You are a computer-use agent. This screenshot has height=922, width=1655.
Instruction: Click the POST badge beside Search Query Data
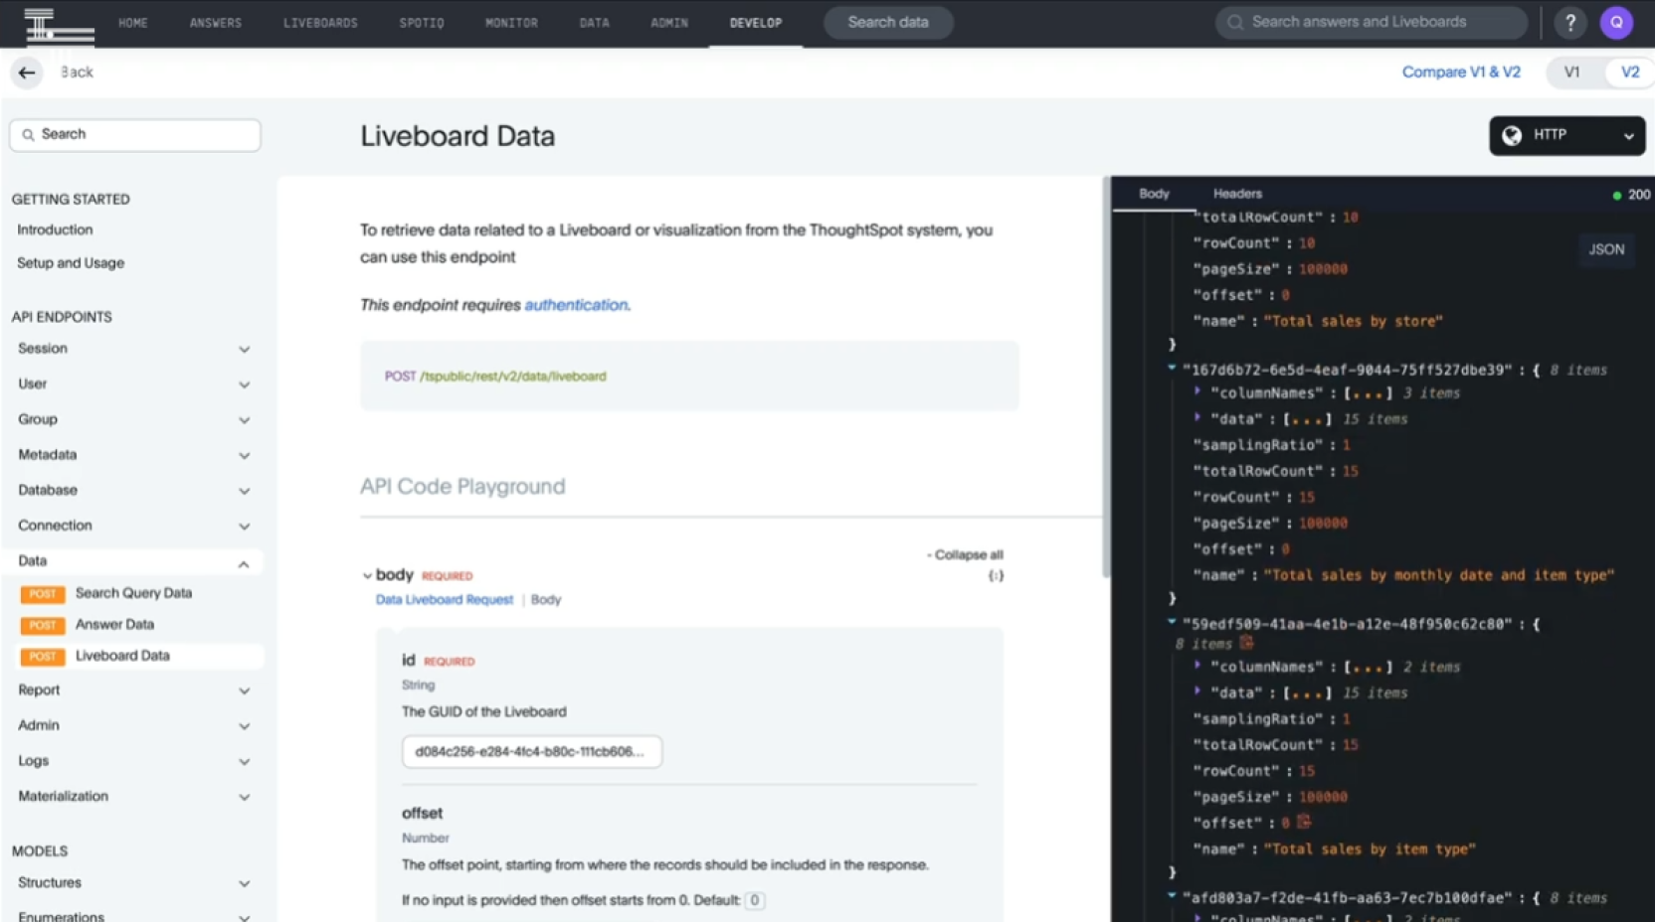(42, 593)
